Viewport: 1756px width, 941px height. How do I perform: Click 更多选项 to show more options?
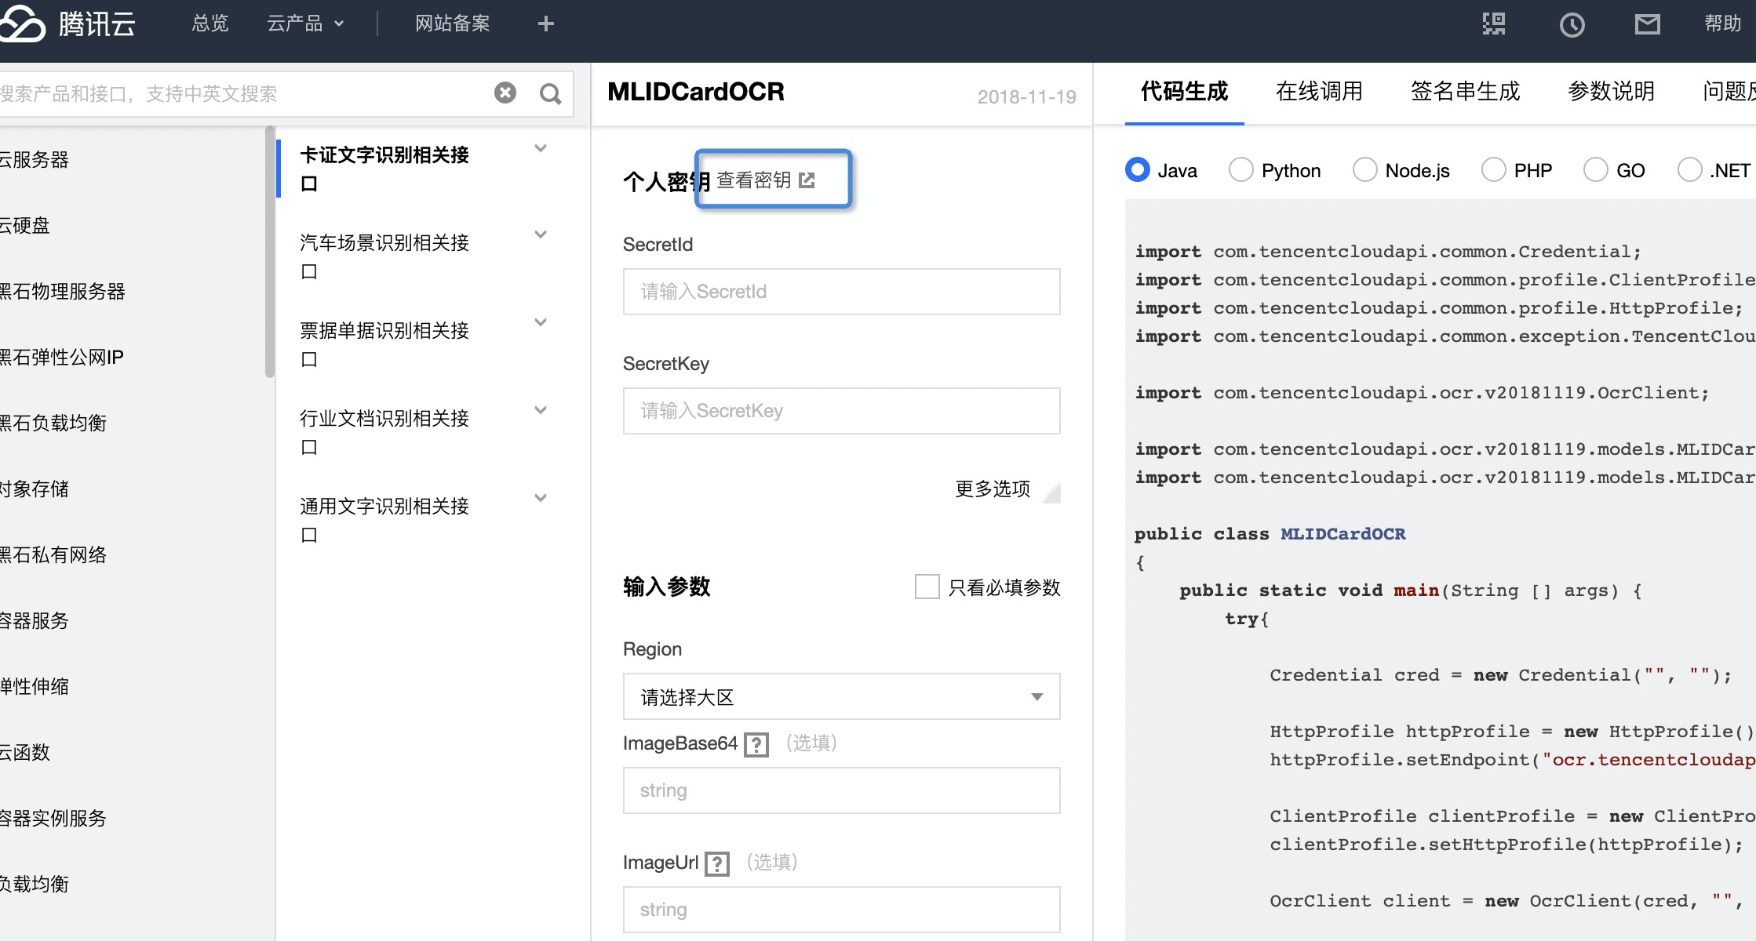pos(992,488)
